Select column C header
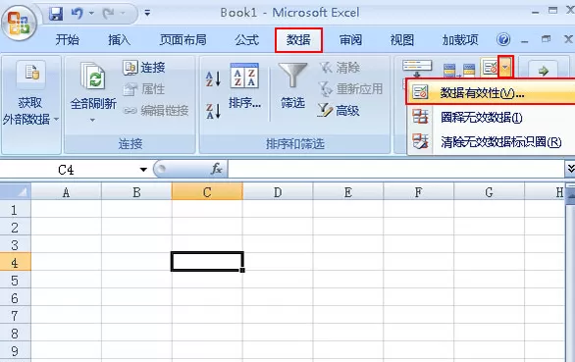Viewport: 575px width, 362px height. pyautogui.click(x=207, y=192)
